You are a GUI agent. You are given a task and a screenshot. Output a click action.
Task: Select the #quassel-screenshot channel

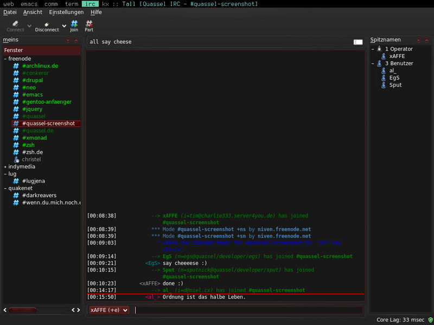tap(48, 123)
